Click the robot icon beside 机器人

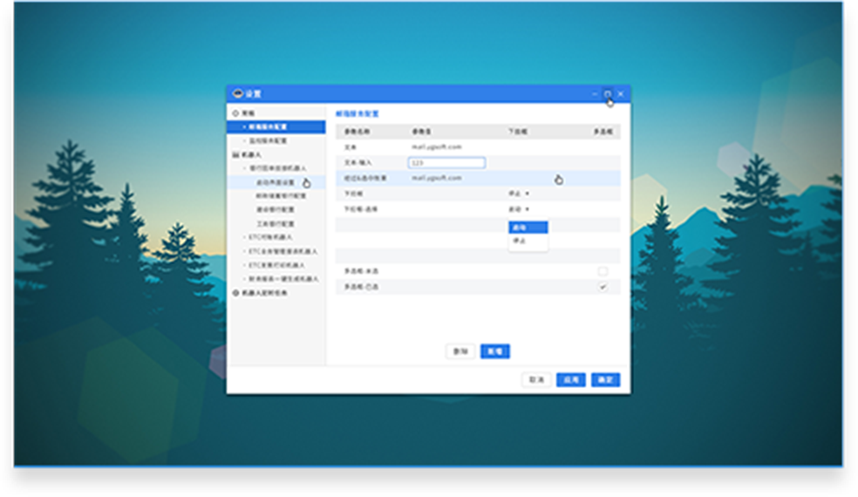pos(235,154)
